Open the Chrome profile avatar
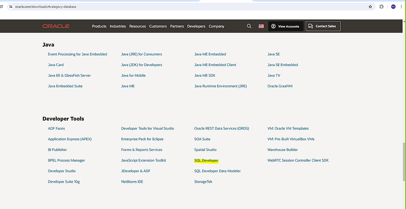 pos(393,7)
